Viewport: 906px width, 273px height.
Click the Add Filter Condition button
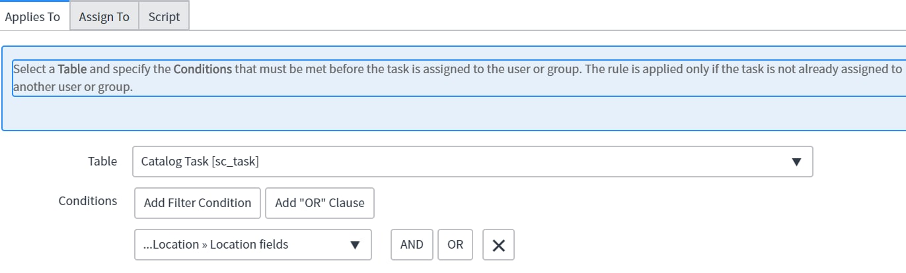(198, 202)
